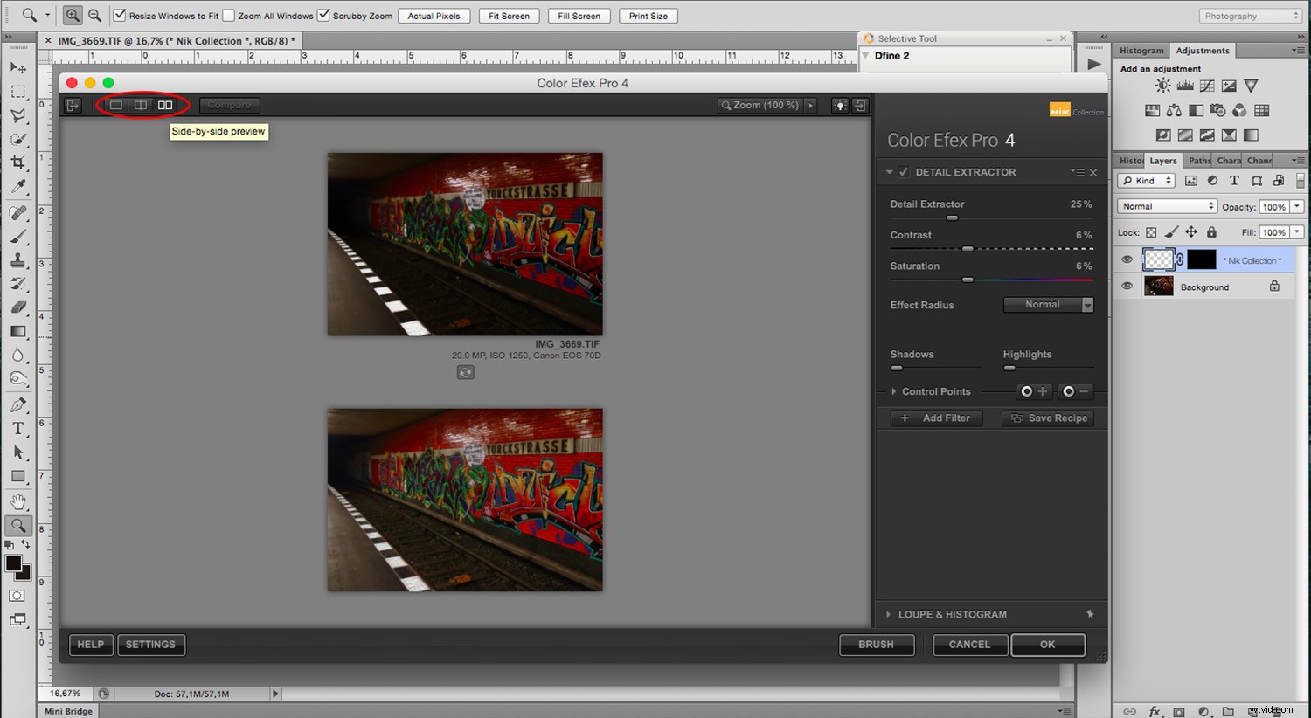The height and width of the screenshot is (718, 1311).
Task: Click the Save Recipe button
Action: (x=1048, y=418)
